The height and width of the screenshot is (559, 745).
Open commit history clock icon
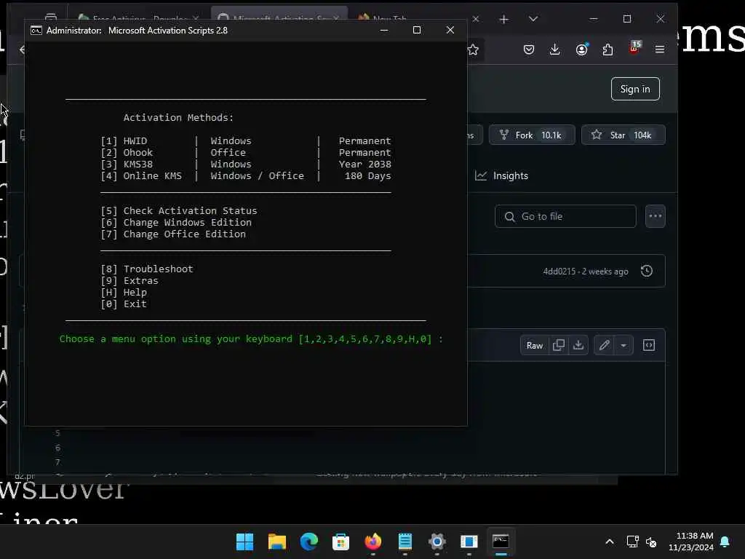647,271
